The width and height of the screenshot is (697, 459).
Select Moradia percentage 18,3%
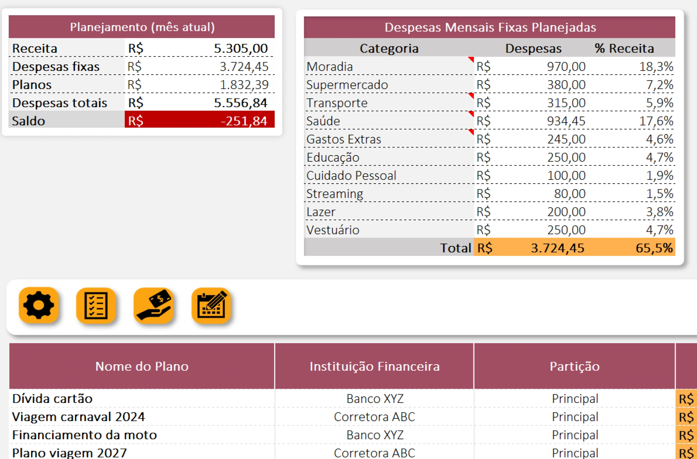[x=656, y=66]
